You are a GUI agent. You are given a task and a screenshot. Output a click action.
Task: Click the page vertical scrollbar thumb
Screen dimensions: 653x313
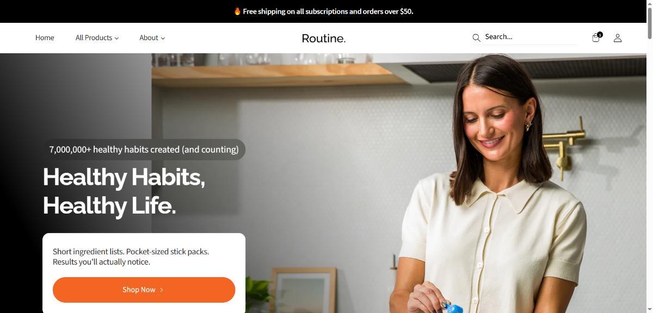point(650,20)
